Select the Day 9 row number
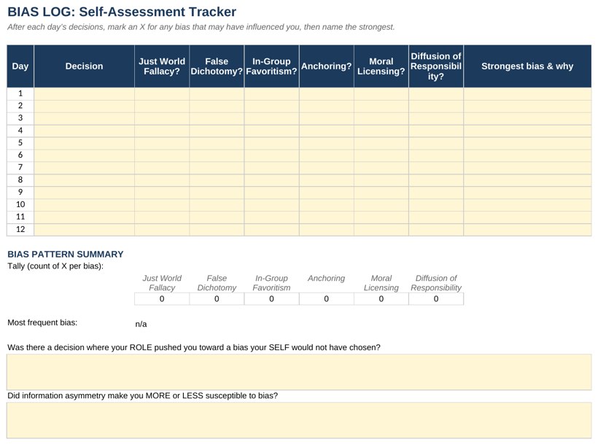Screen dimensions: 598x445 click(20, 193)
